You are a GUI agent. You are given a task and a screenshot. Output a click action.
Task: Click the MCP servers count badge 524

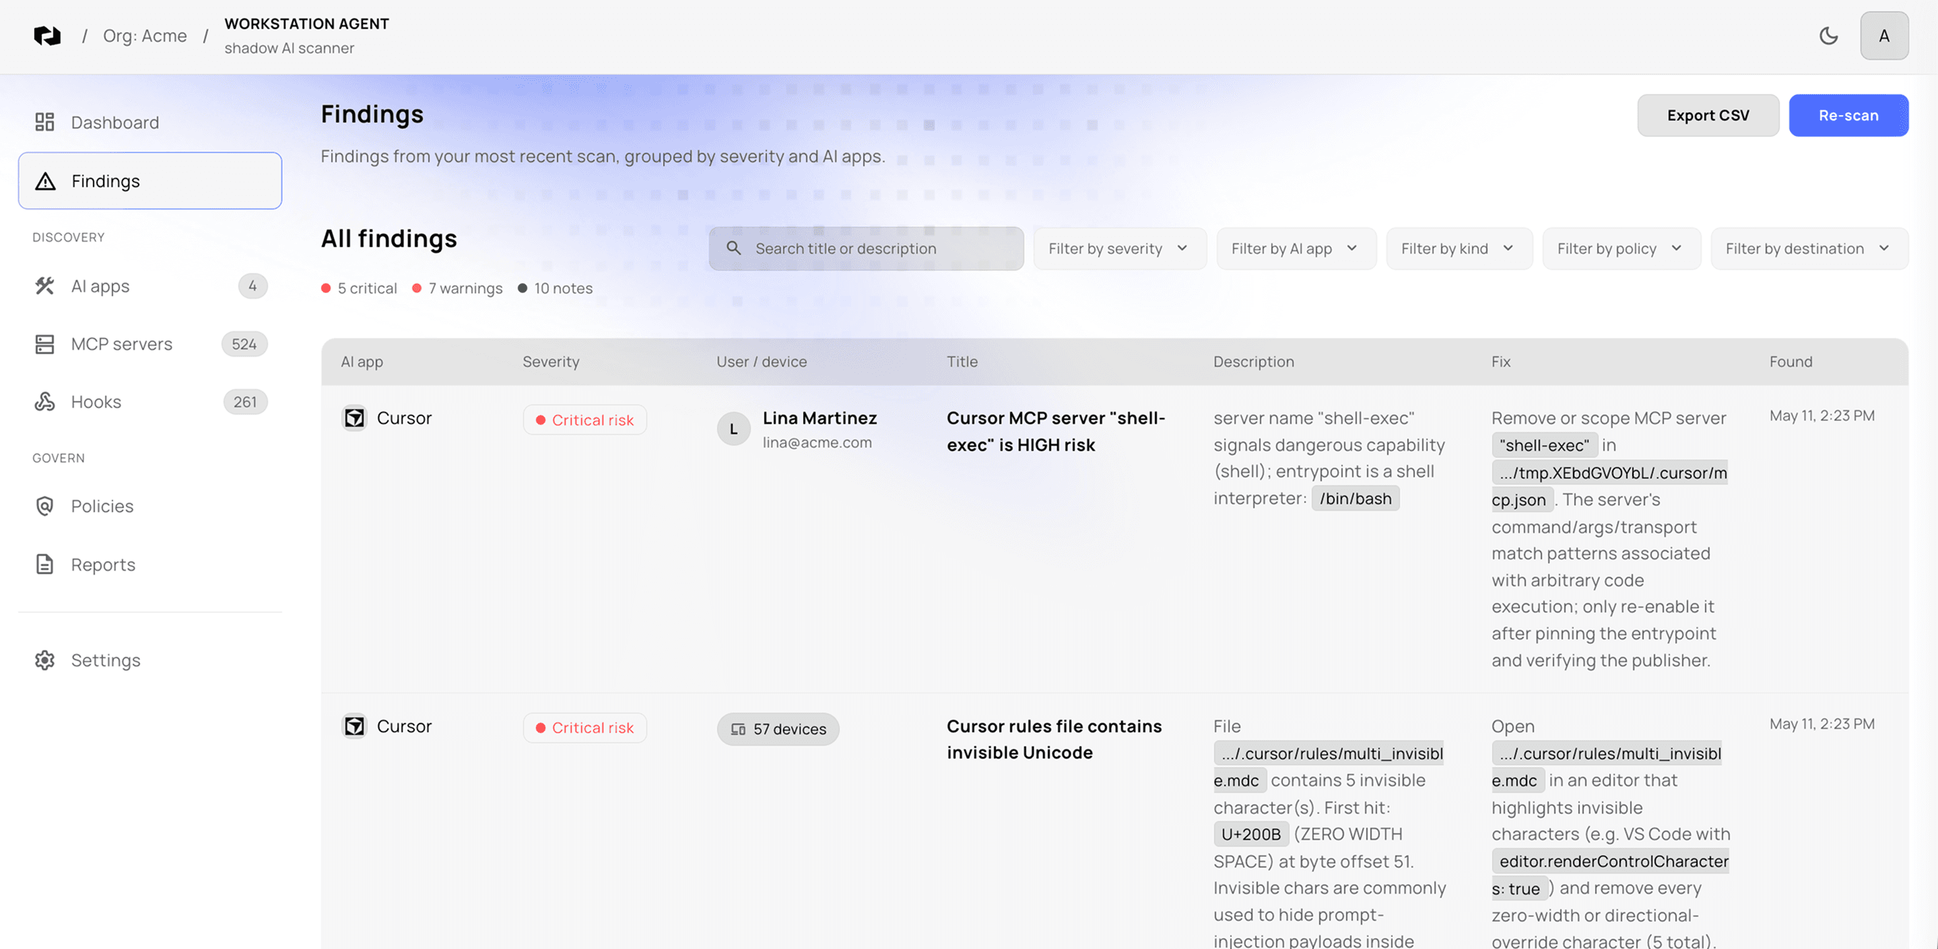tap(244, 344)
